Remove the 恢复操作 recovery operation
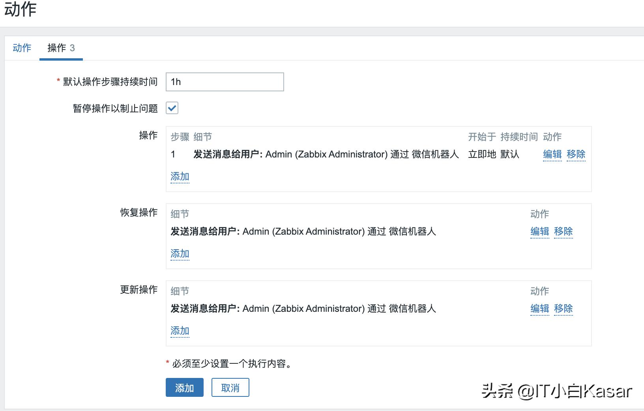This screenshot has height=411, width=644. [x=563, y=232]
